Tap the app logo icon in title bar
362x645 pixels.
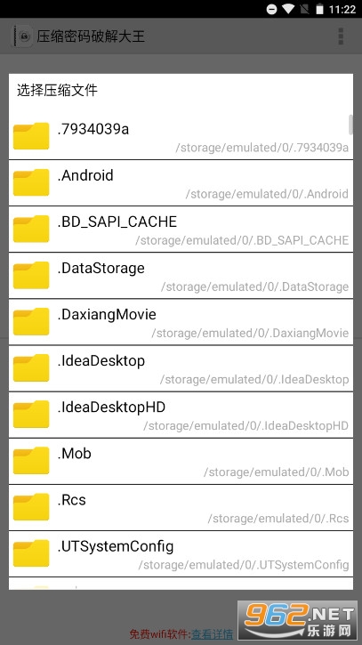coord(23,36)
